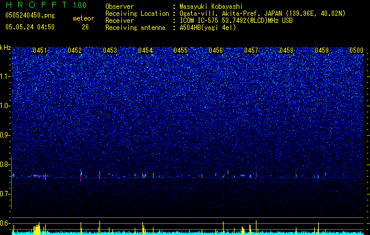Click the red vertical echo at 0452
Image resolution: width=370 pixels, height=235 pixels.
[81, 176]
